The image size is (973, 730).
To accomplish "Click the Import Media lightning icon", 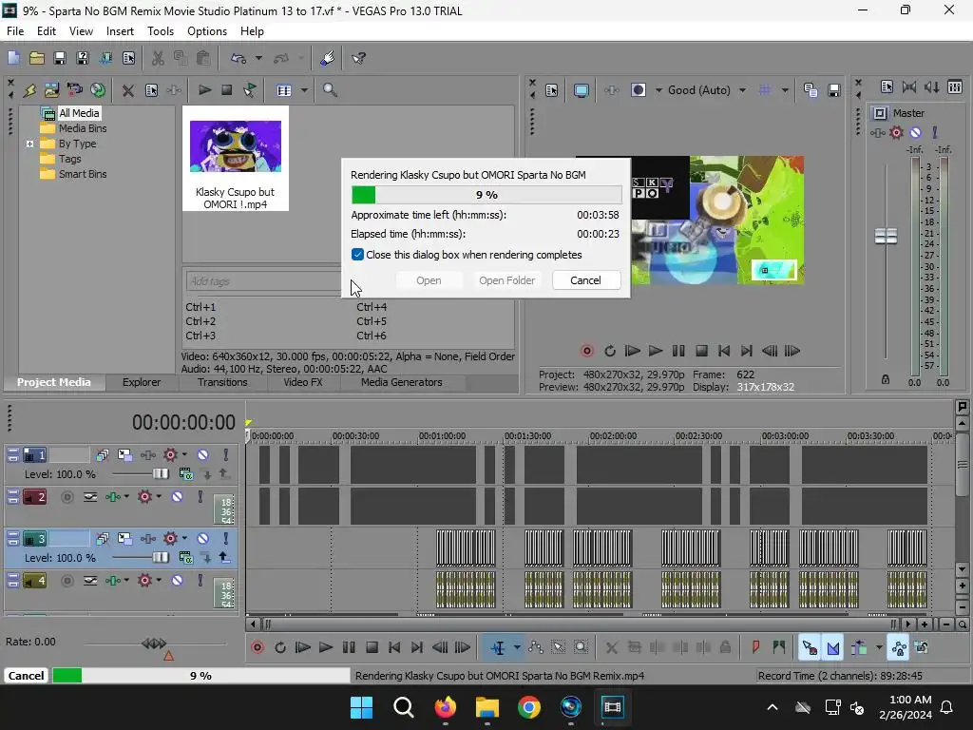I will 29,90.
